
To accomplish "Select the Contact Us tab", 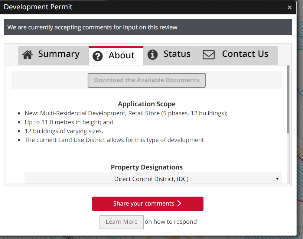I will point(239,55).
